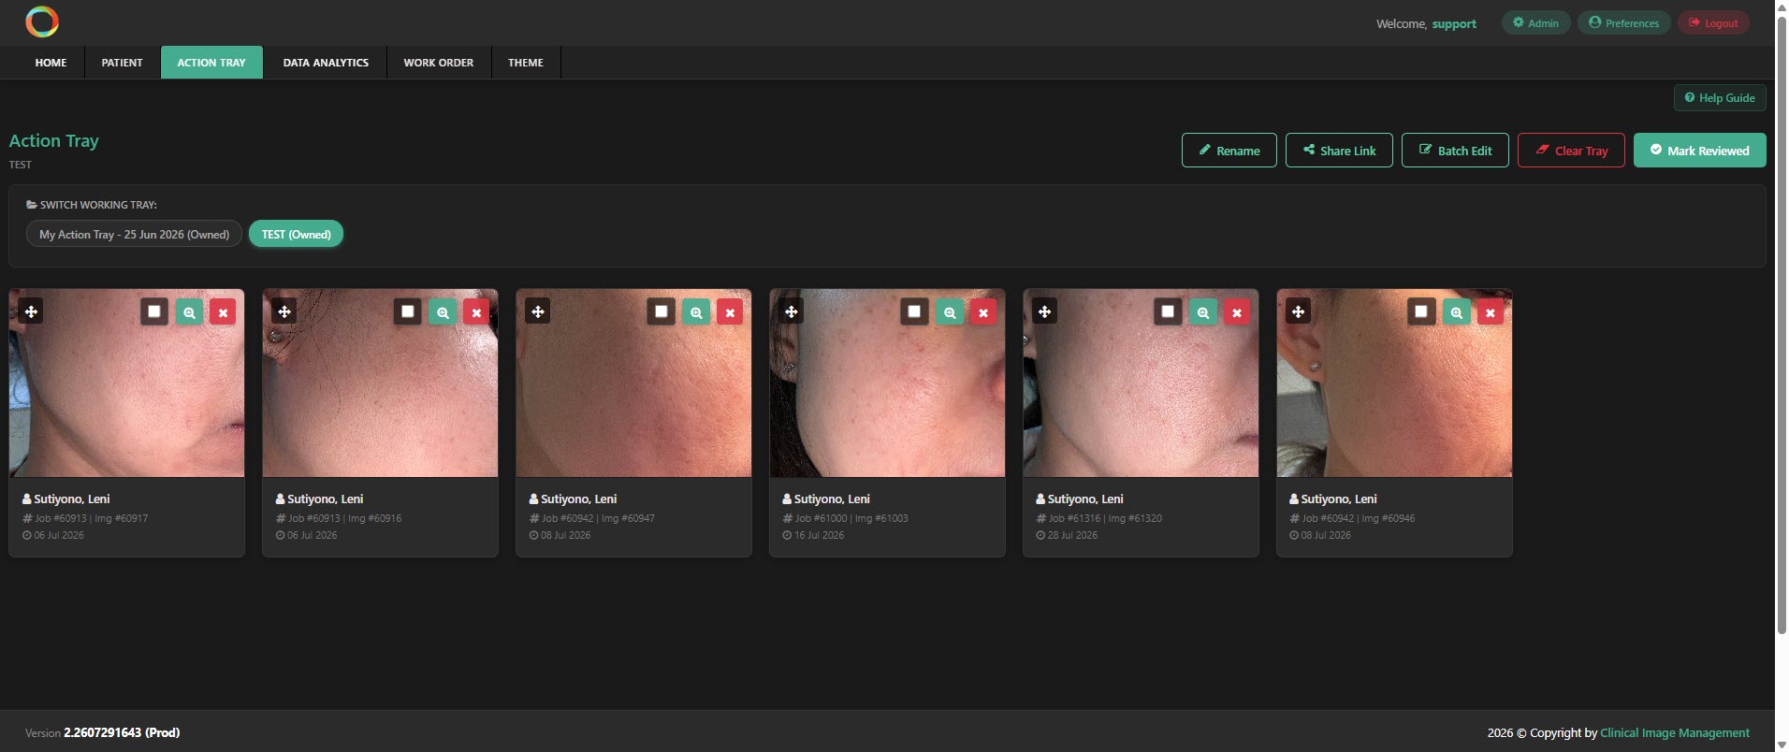Click the move handle on Img #60947 card
This screenshot has height=752, width=1789.
538,311
